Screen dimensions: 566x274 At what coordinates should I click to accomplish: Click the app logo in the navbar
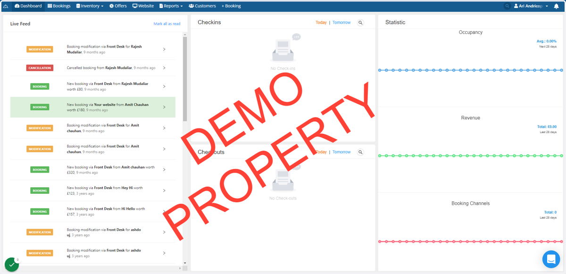(6, 6)
